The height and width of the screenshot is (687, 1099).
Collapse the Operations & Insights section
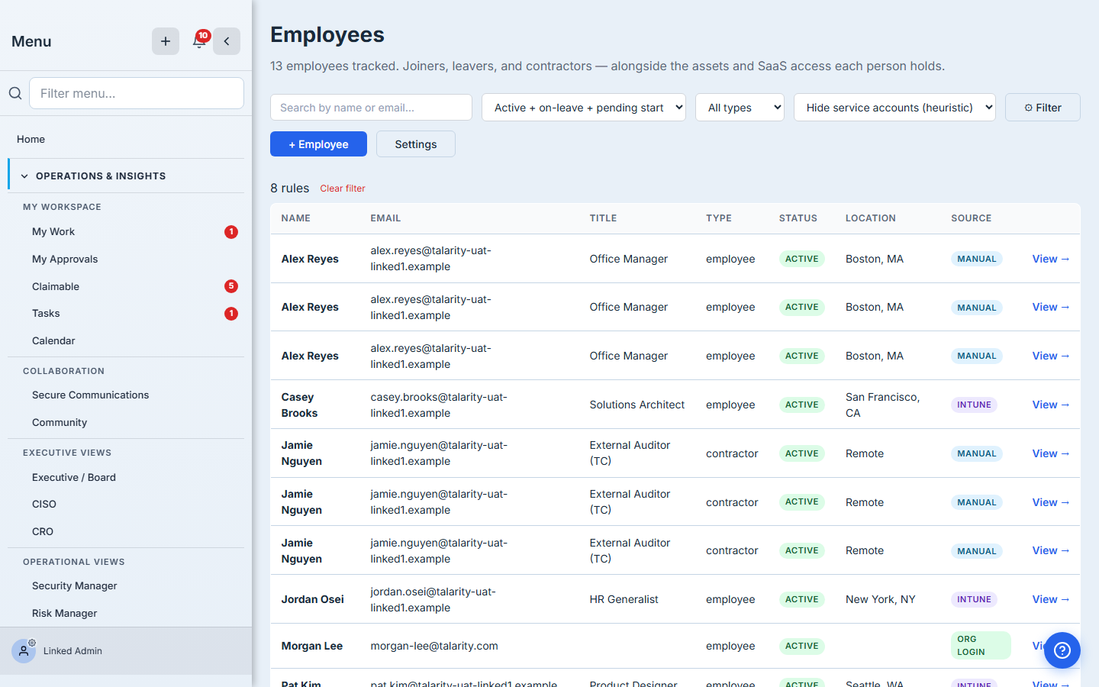click(127, 176)
